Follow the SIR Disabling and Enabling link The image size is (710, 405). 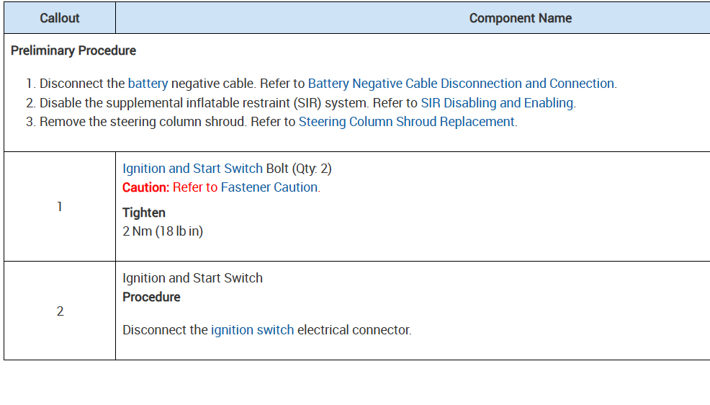pos(497,103)
